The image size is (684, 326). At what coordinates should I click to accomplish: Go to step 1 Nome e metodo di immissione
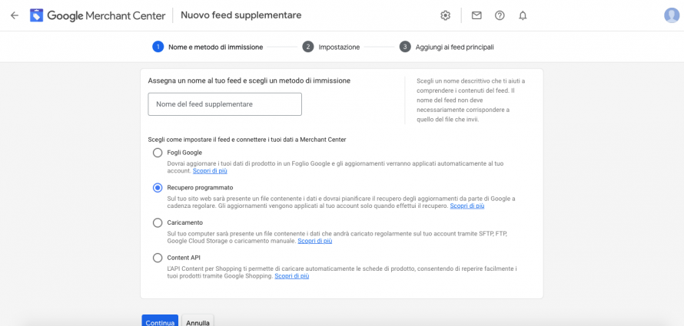(x=208, y=47)
